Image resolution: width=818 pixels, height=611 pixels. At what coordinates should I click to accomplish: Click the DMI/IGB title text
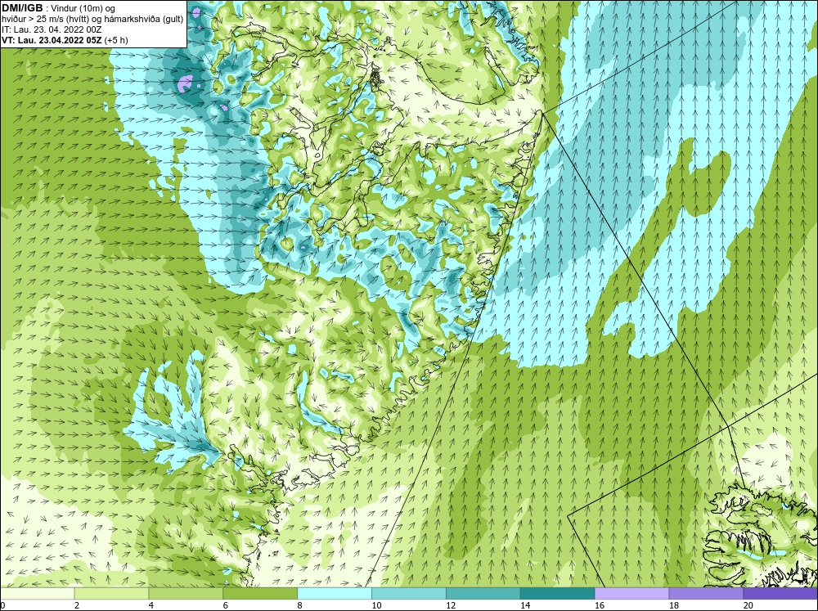point(22,8)
